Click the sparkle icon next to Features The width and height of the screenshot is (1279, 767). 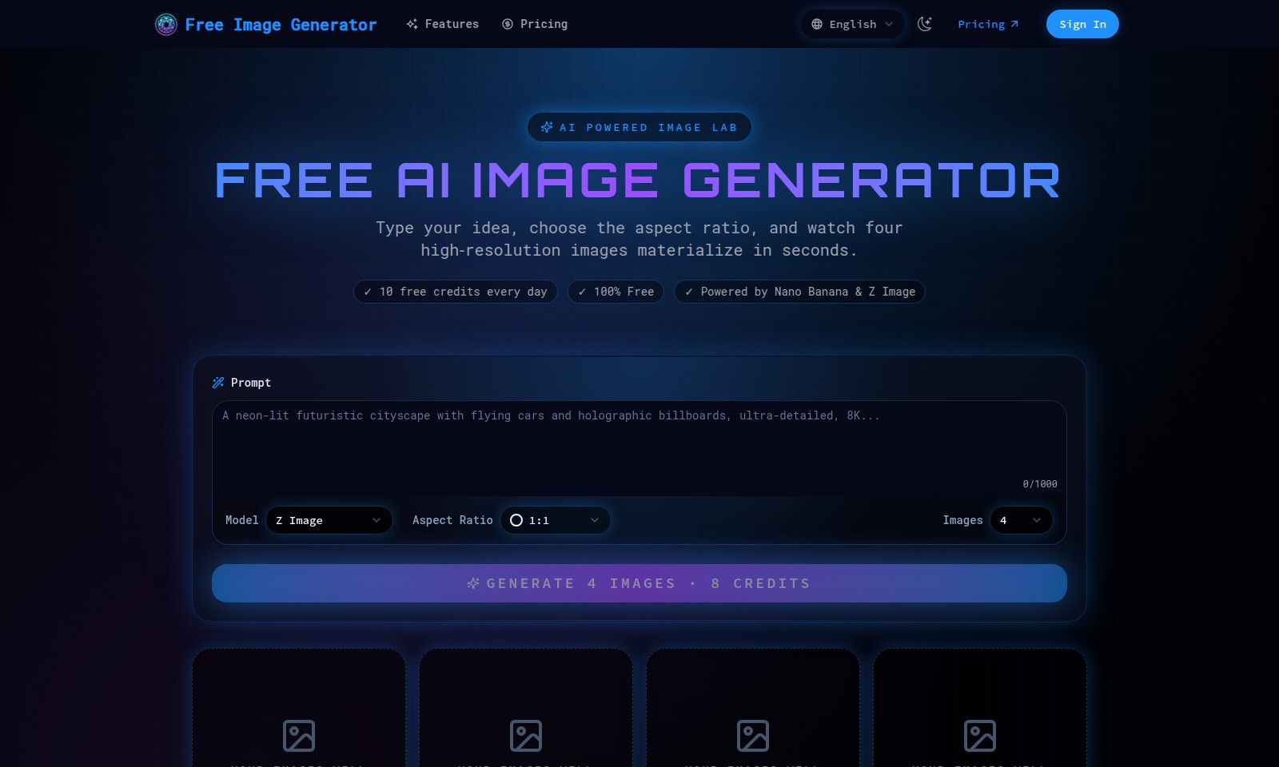(412, 24)
